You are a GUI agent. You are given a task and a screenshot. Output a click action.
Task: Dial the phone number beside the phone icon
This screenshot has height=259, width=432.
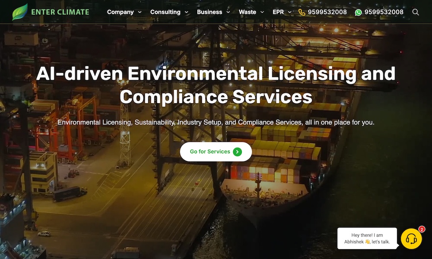click(327, 12)
